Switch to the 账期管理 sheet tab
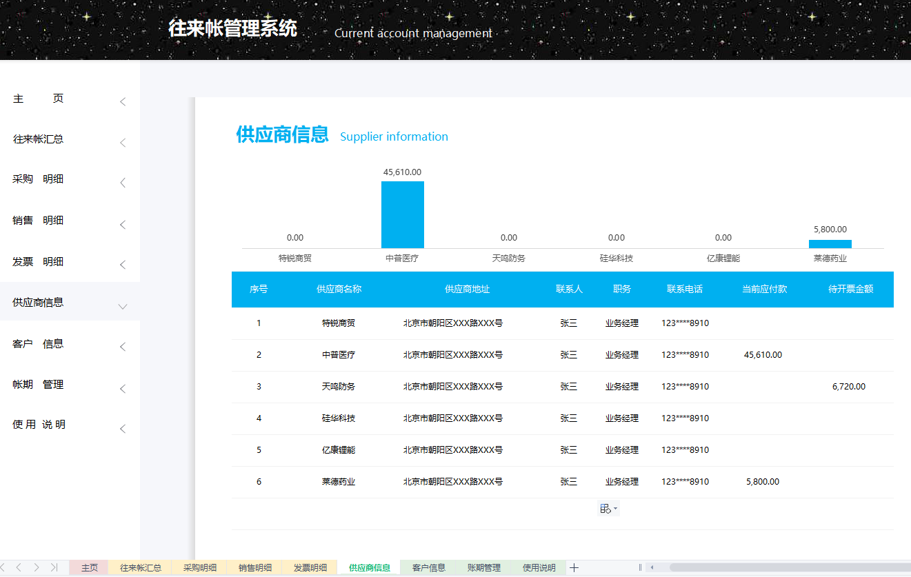This screenshot has height=577, width=911. point(483,567)
